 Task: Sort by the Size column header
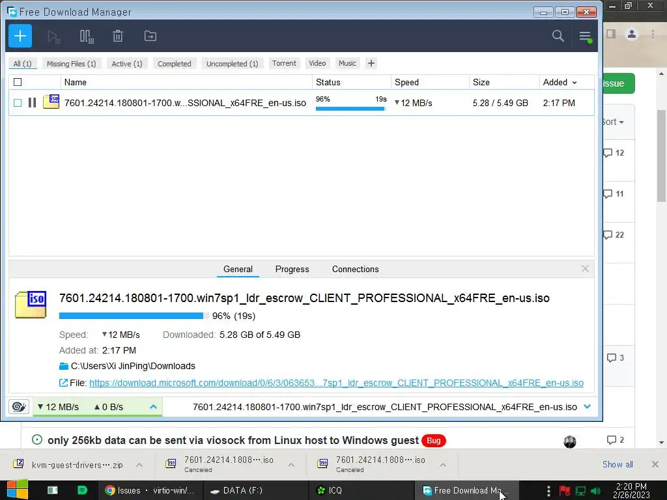(504, 82)
